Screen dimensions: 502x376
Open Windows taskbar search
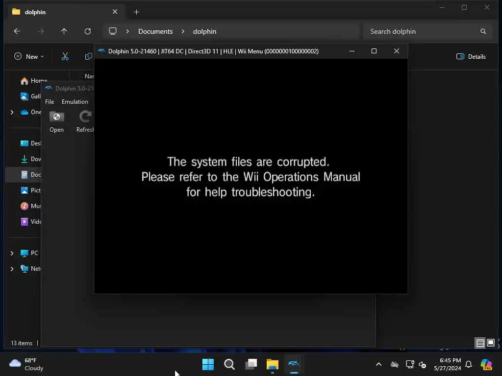click(229, 364)
